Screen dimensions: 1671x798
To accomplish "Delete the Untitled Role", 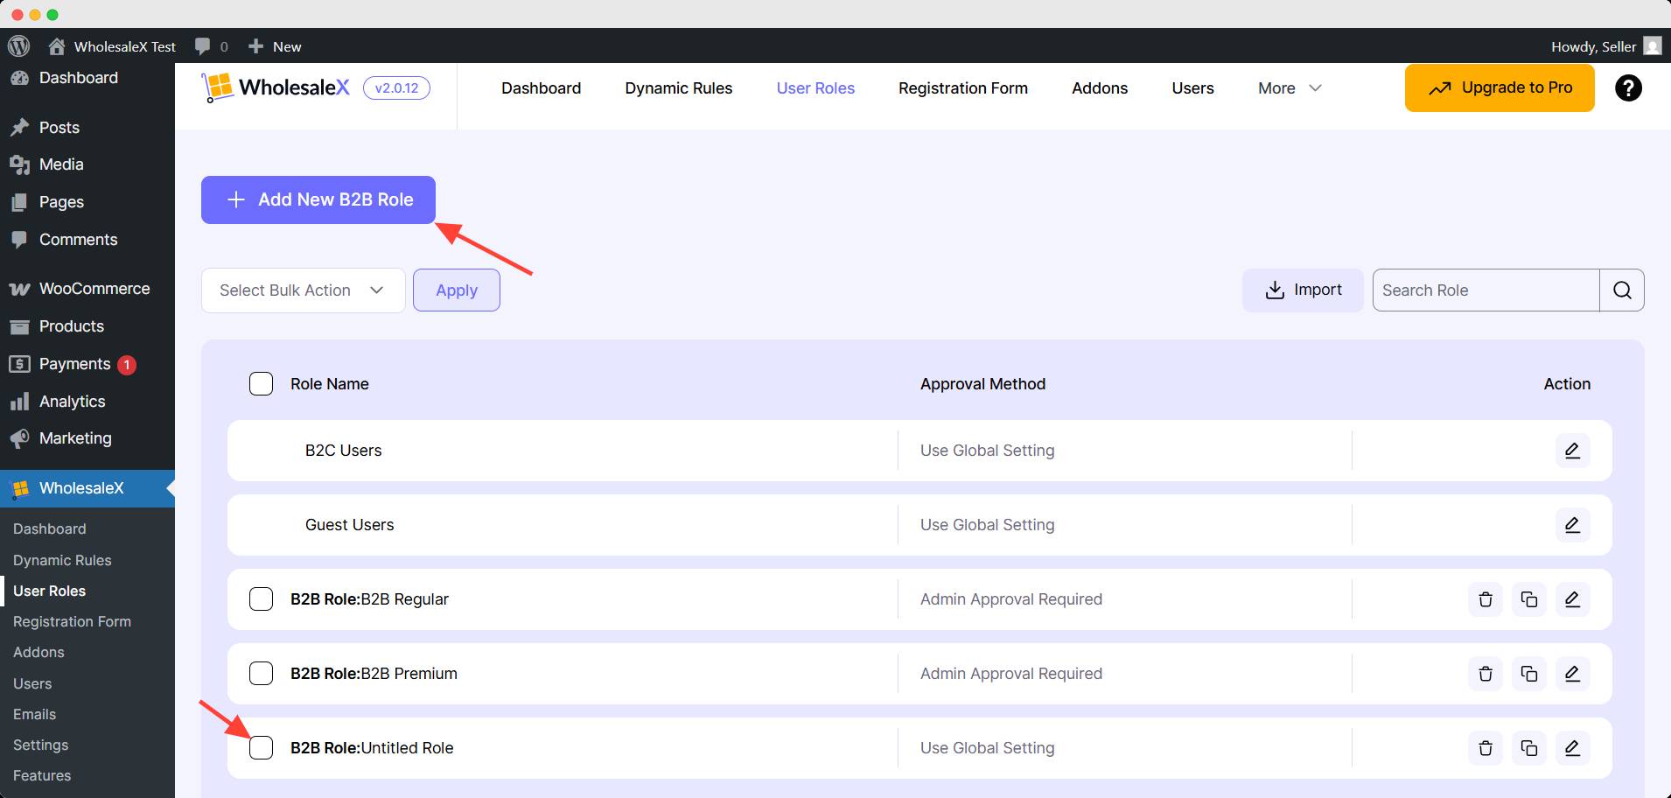I will [x=1486, y=748].
